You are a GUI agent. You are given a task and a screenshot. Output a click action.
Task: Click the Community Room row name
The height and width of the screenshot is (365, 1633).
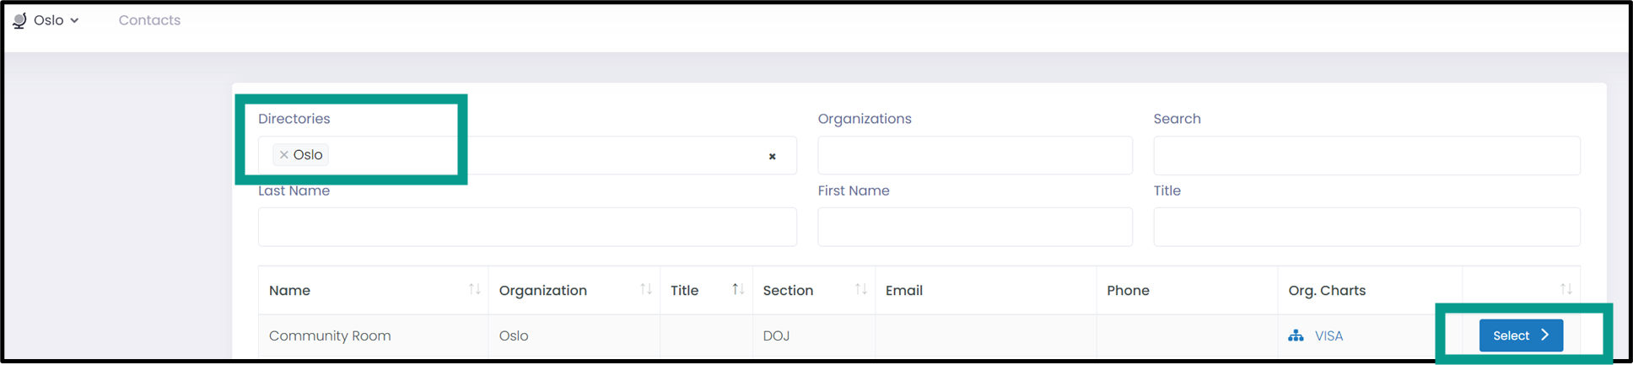[330, 335]
